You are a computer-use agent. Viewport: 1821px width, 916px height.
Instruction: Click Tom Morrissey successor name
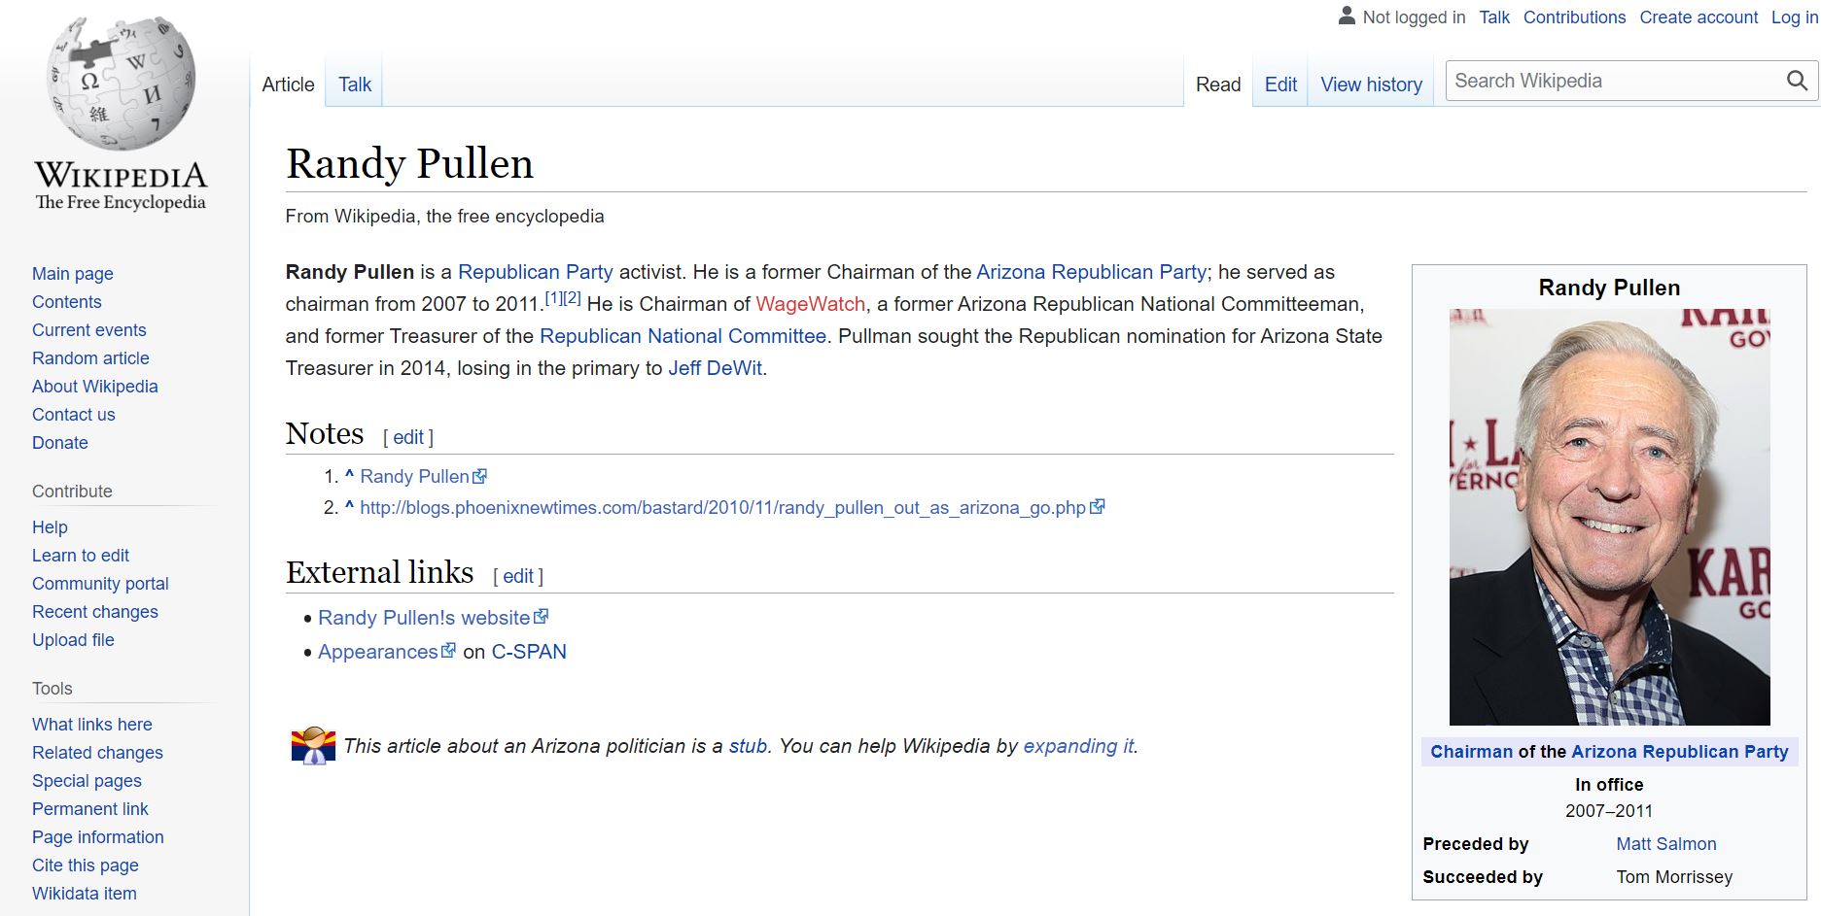[1674, 877]
